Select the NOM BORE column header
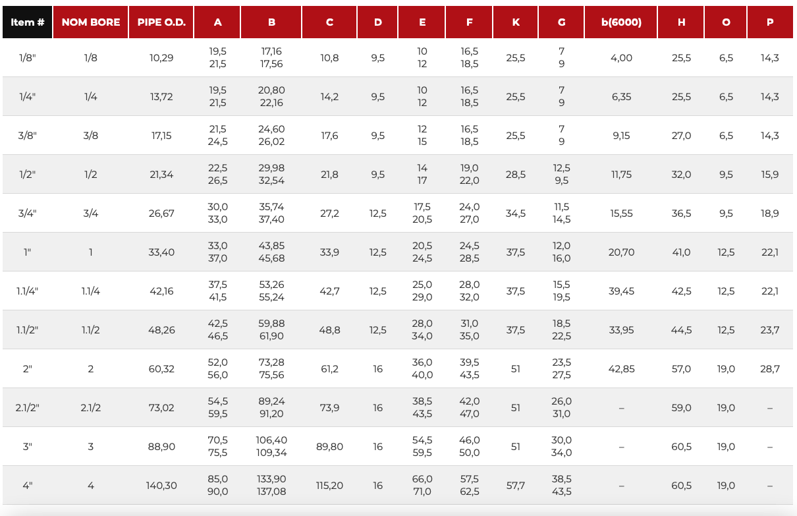The image size is (797, 516). click(x=91, y=22)
